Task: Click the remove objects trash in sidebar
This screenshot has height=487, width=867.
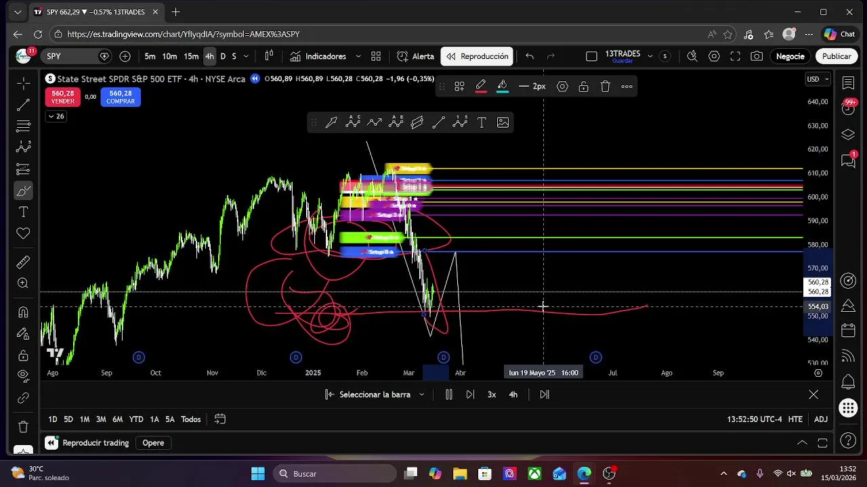Action: (23, 427)
